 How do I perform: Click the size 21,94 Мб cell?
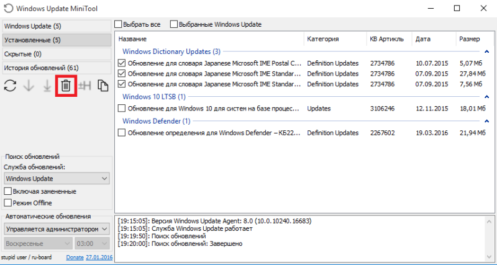473,133
